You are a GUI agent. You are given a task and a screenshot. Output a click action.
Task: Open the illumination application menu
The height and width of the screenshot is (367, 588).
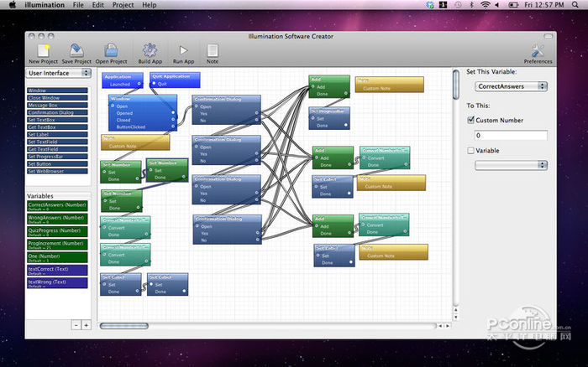(x=45, y=5)
